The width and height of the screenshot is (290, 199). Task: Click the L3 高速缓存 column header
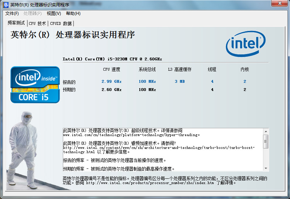point(180,69)
